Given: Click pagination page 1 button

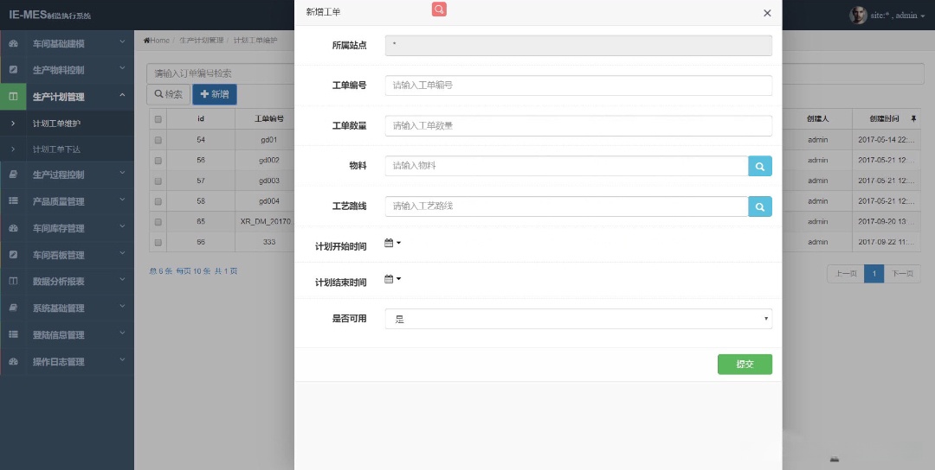Looking at the screenshot, I should 874,274.
